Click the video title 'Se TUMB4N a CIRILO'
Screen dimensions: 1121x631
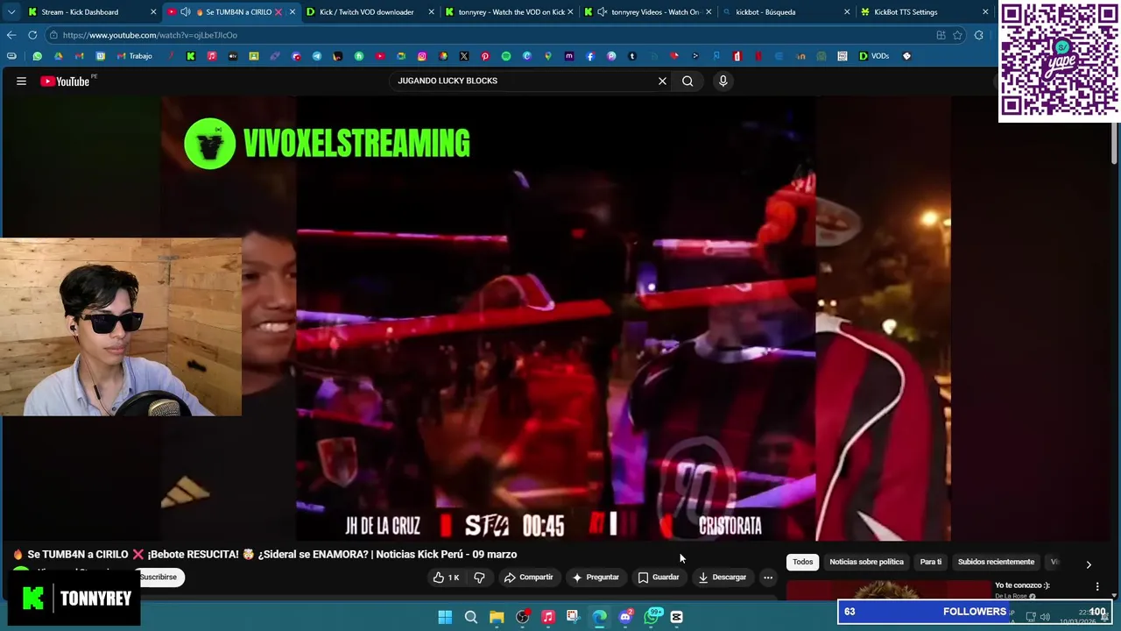pyautogui.click(x=264, y=554)
